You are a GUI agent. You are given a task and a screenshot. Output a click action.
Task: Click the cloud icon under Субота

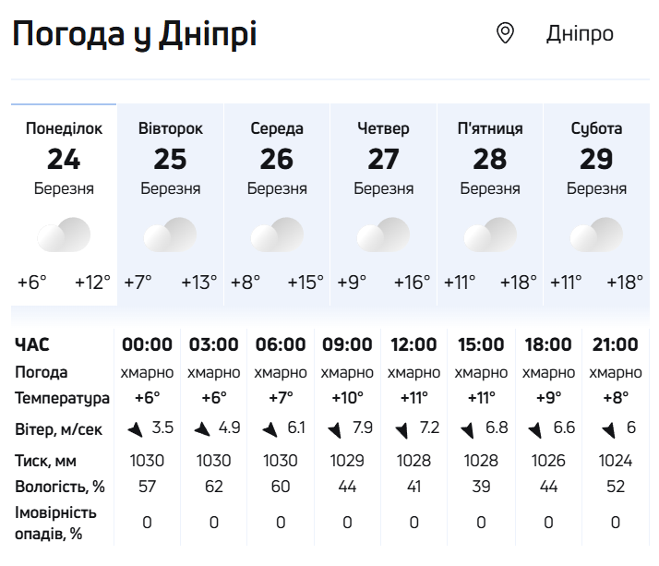[596, 235]
